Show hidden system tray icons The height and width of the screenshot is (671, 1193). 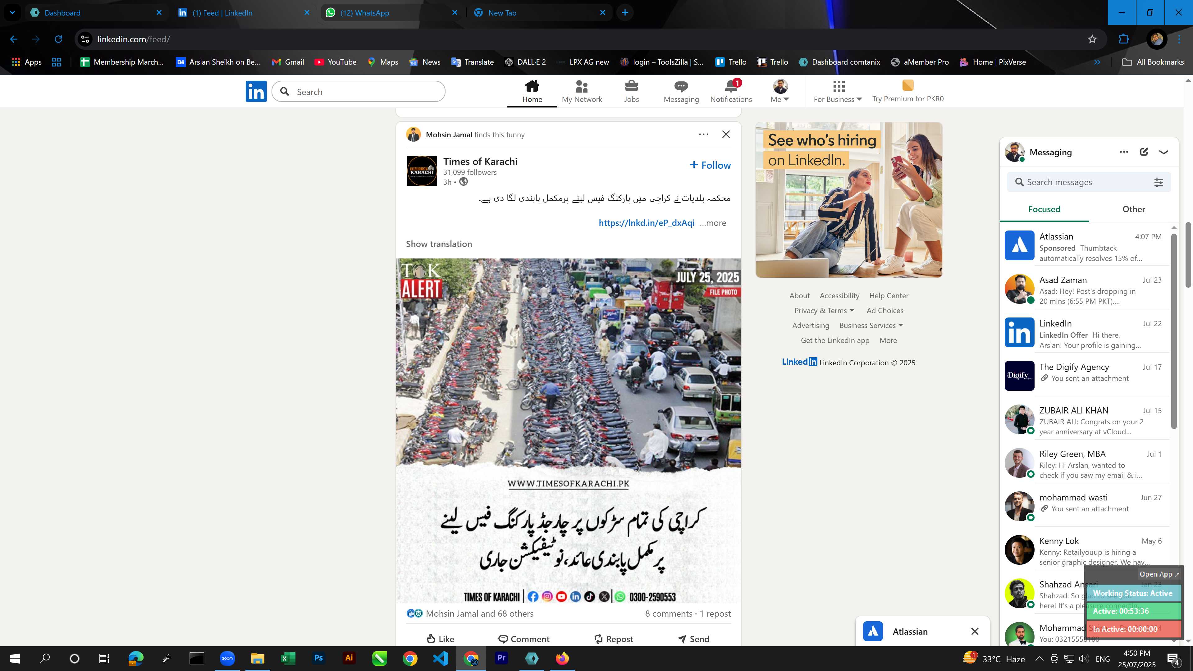tap(1039, 659)
